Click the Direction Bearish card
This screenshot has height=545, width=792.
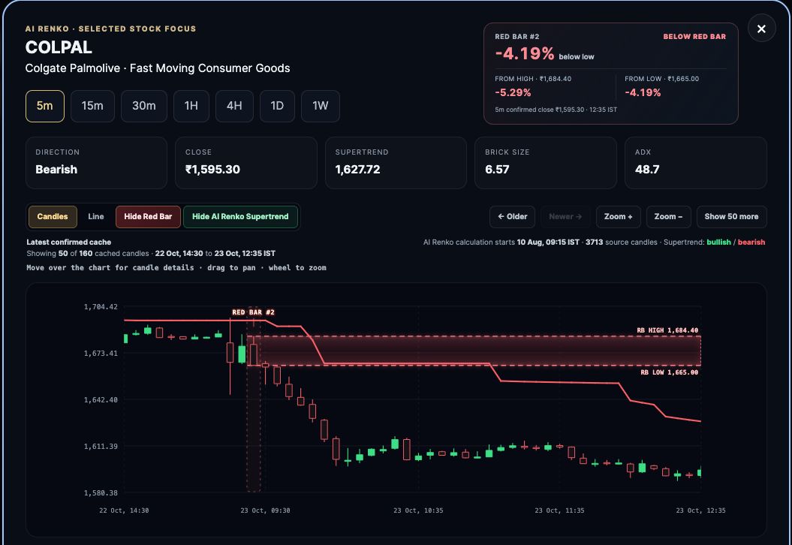pyautogui.click(x=97, y=163)
